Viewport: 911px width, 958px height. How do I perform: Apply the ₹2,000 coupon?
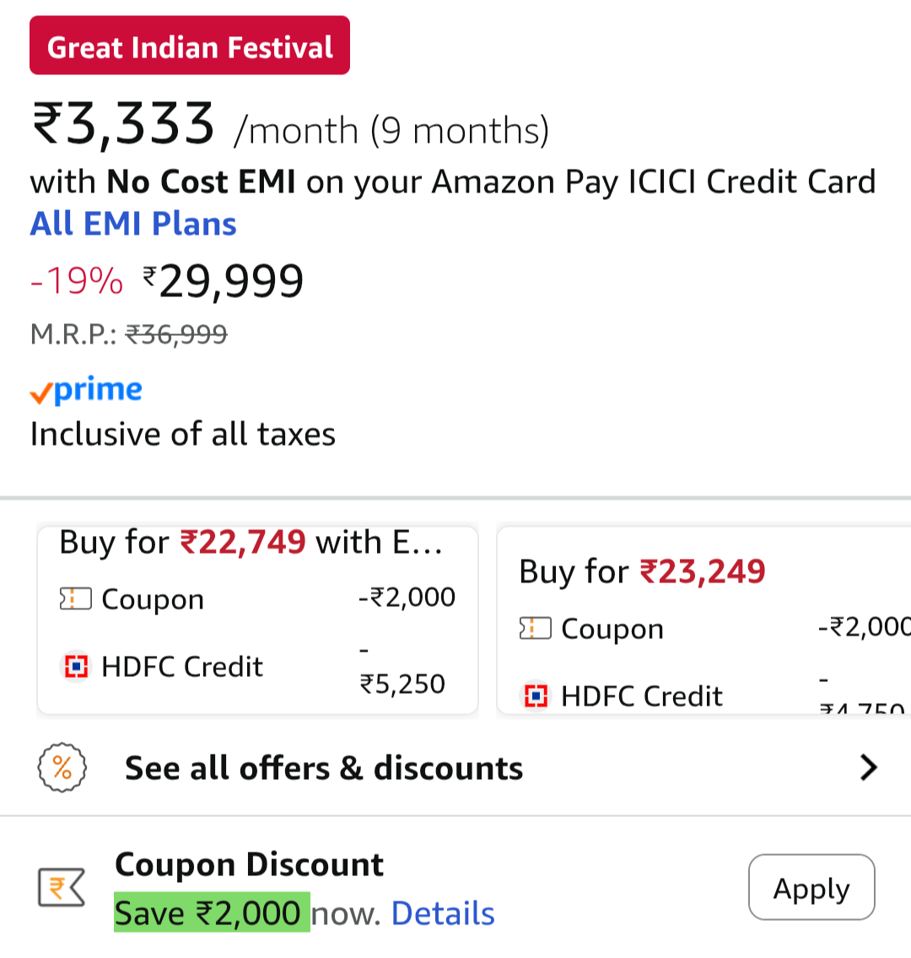[x=811, y=888]
